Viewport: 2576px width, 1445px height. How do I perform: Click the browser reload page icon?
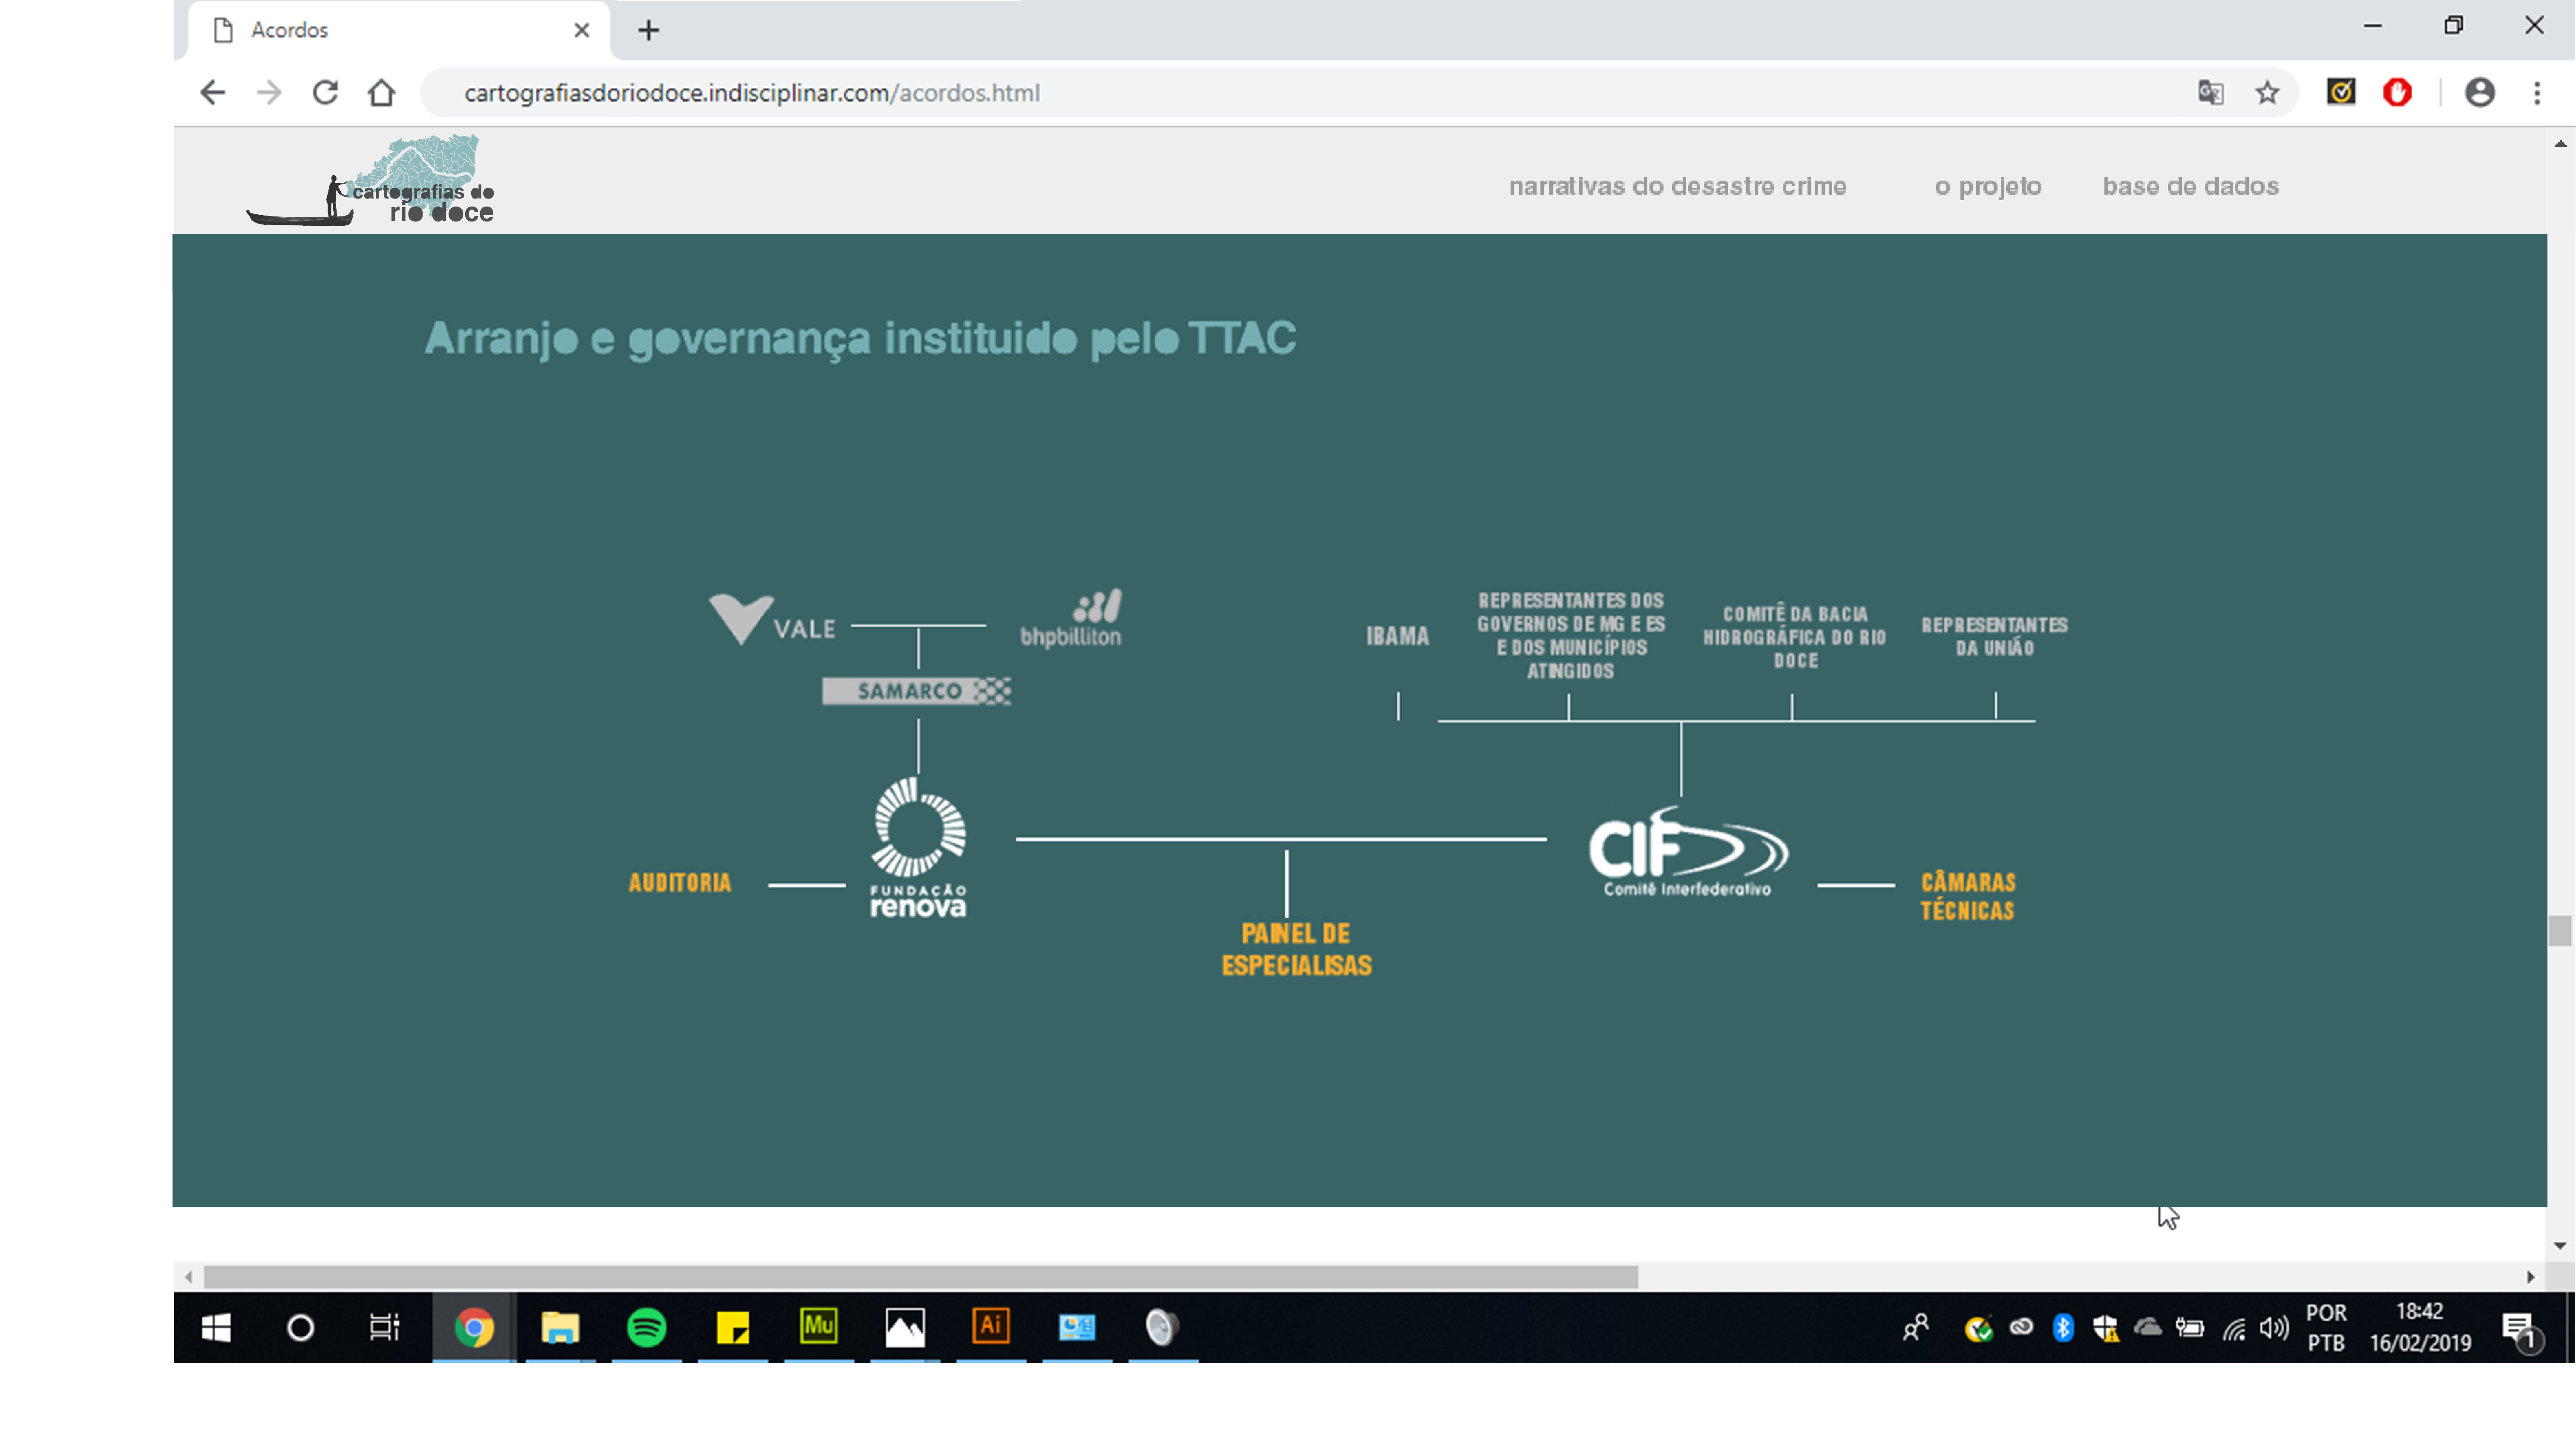point(325,93)
